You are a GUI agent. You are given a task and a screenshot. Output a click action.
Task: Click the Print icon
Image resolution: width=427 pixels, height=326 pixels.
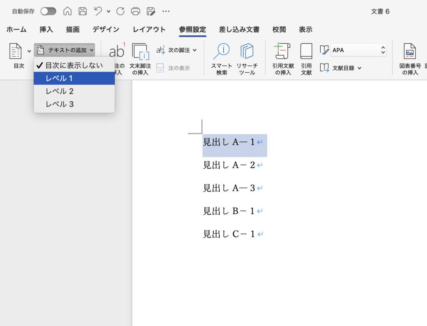click(x=136, y=11)
